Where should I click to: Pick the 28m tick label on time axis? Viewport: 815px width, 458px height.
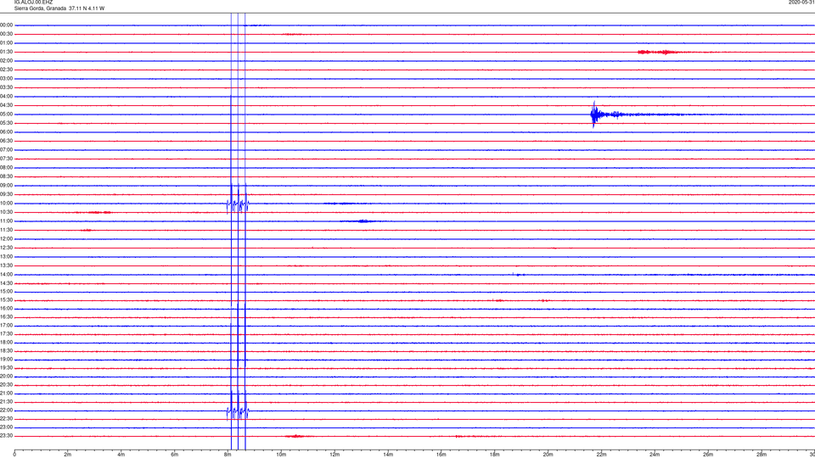762,455
